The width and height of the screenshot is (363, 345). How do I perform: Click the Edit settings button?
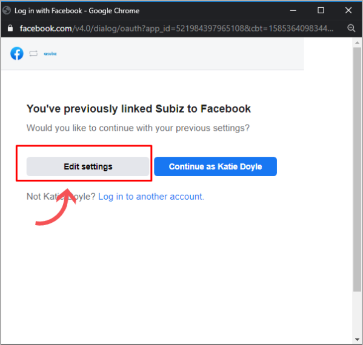click(88, 166)
